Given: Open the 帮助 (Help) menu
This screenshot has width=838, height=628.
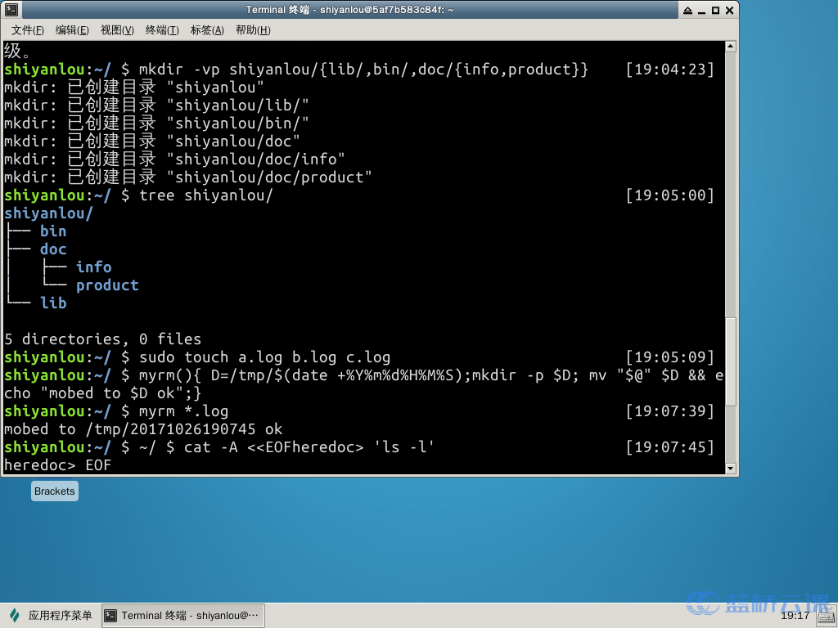Looking at the screenshot, I should point(251,29).
